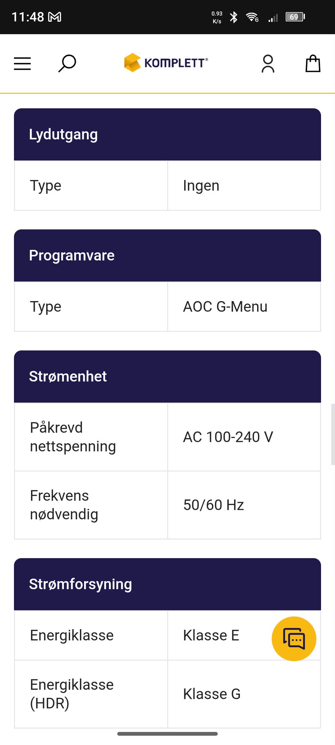Tap the AC 100-240 V value

[228, 437]
